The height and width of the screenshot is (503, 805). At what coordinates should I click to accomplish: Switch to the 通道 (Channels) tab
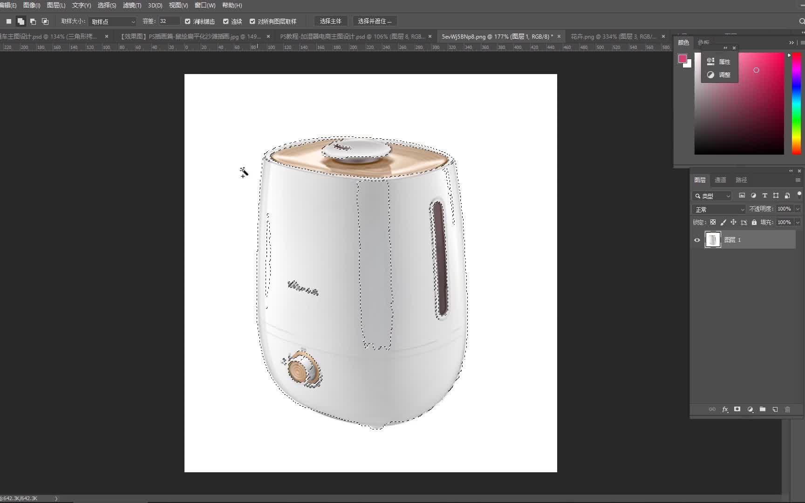720,180
